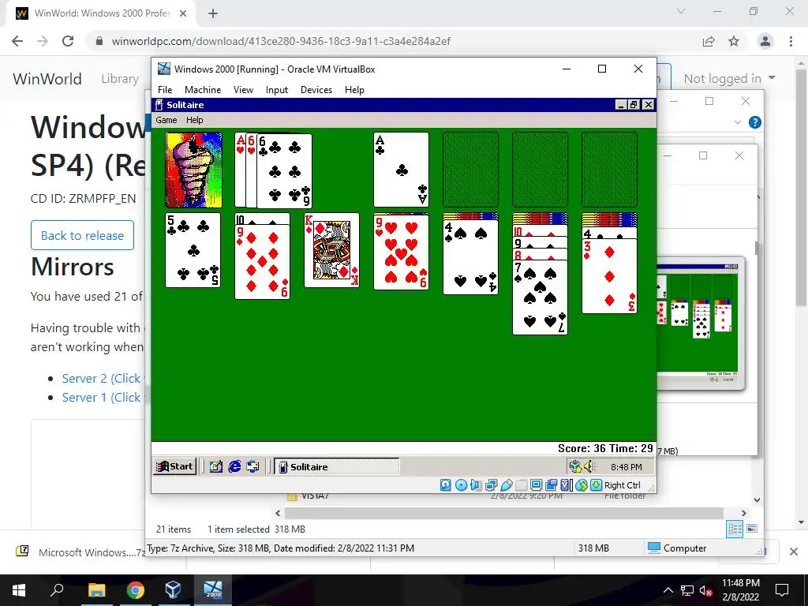Viewport: 808px width, 606px height.
Task: Click VirtualBox shared folders icon
Action: pos(521,485)
